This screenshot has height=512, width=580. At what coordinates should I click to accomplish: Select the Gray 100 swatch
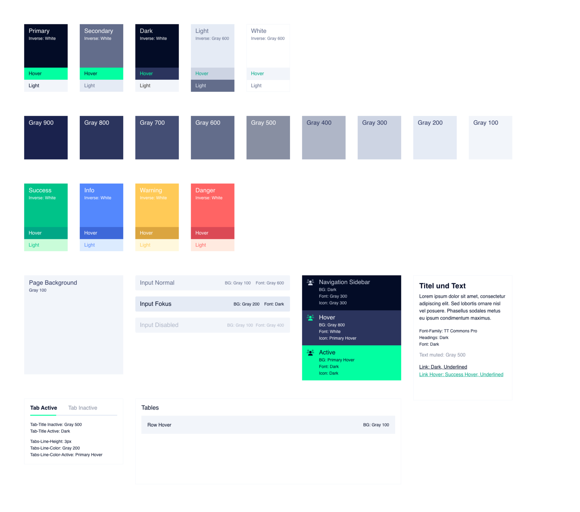click(x=490, y=137)
